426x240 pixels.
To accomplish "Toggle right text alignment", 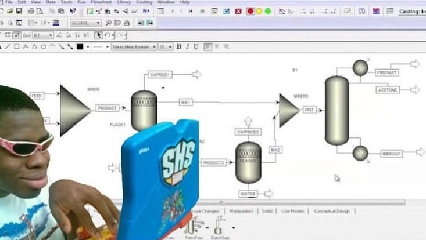I will pos(225,46).
